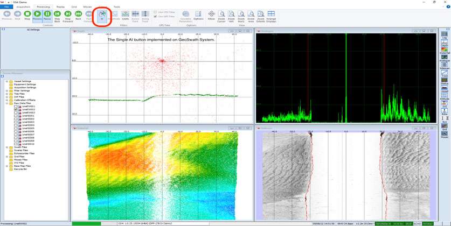Expand the Grid Files tree node
This screenshot has width=451, height=226.
pos(7,157)
